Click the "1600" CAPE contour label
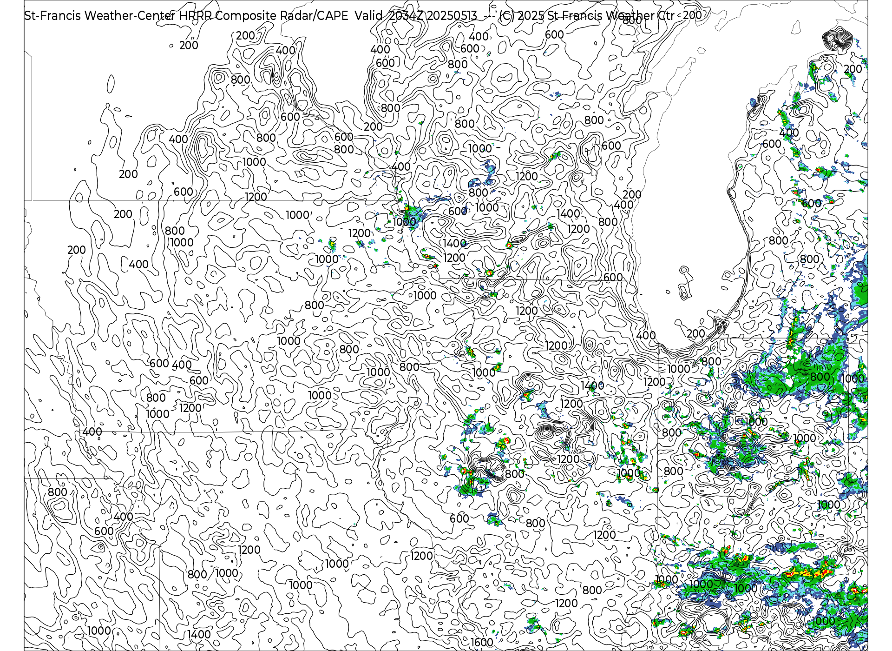Viewport: 892px width, 651px height. (482, 642)
